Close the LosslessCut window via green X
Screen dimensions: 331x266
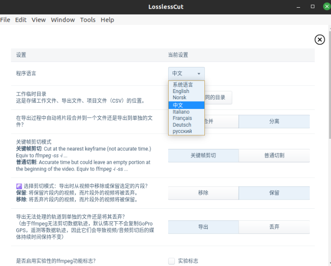point(327,7)
